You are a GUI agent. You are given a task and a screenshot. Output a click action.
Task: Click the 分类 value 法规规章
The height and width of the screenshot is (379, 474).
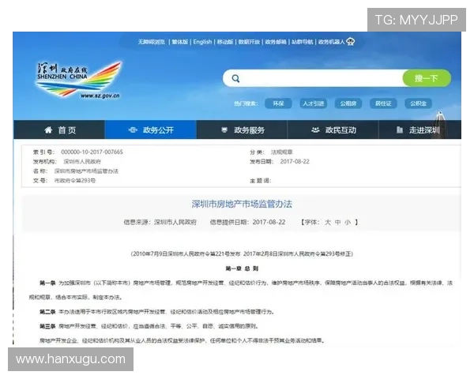[282, 152]
